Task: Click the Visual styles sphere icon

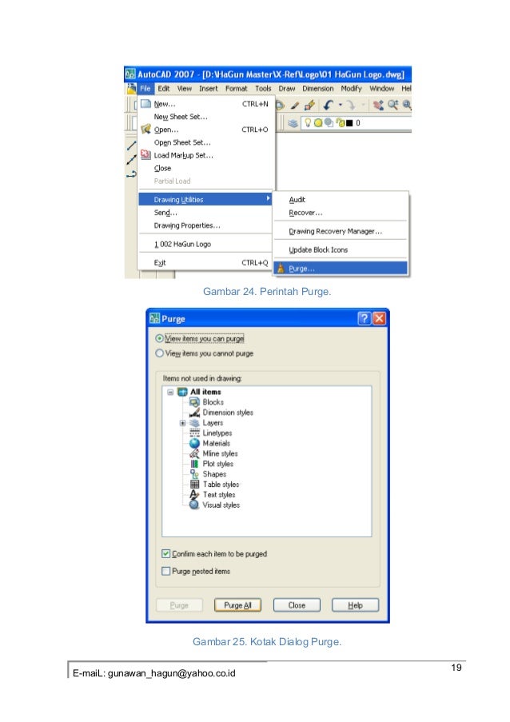Action: click(195, 505)
